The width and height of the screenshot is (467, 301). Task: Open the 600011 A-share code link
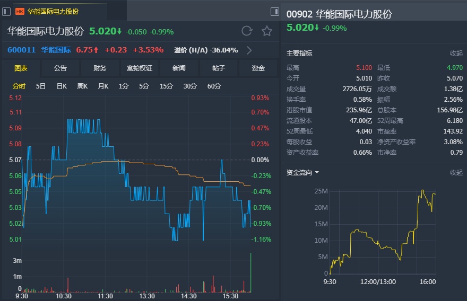(21, 50)
